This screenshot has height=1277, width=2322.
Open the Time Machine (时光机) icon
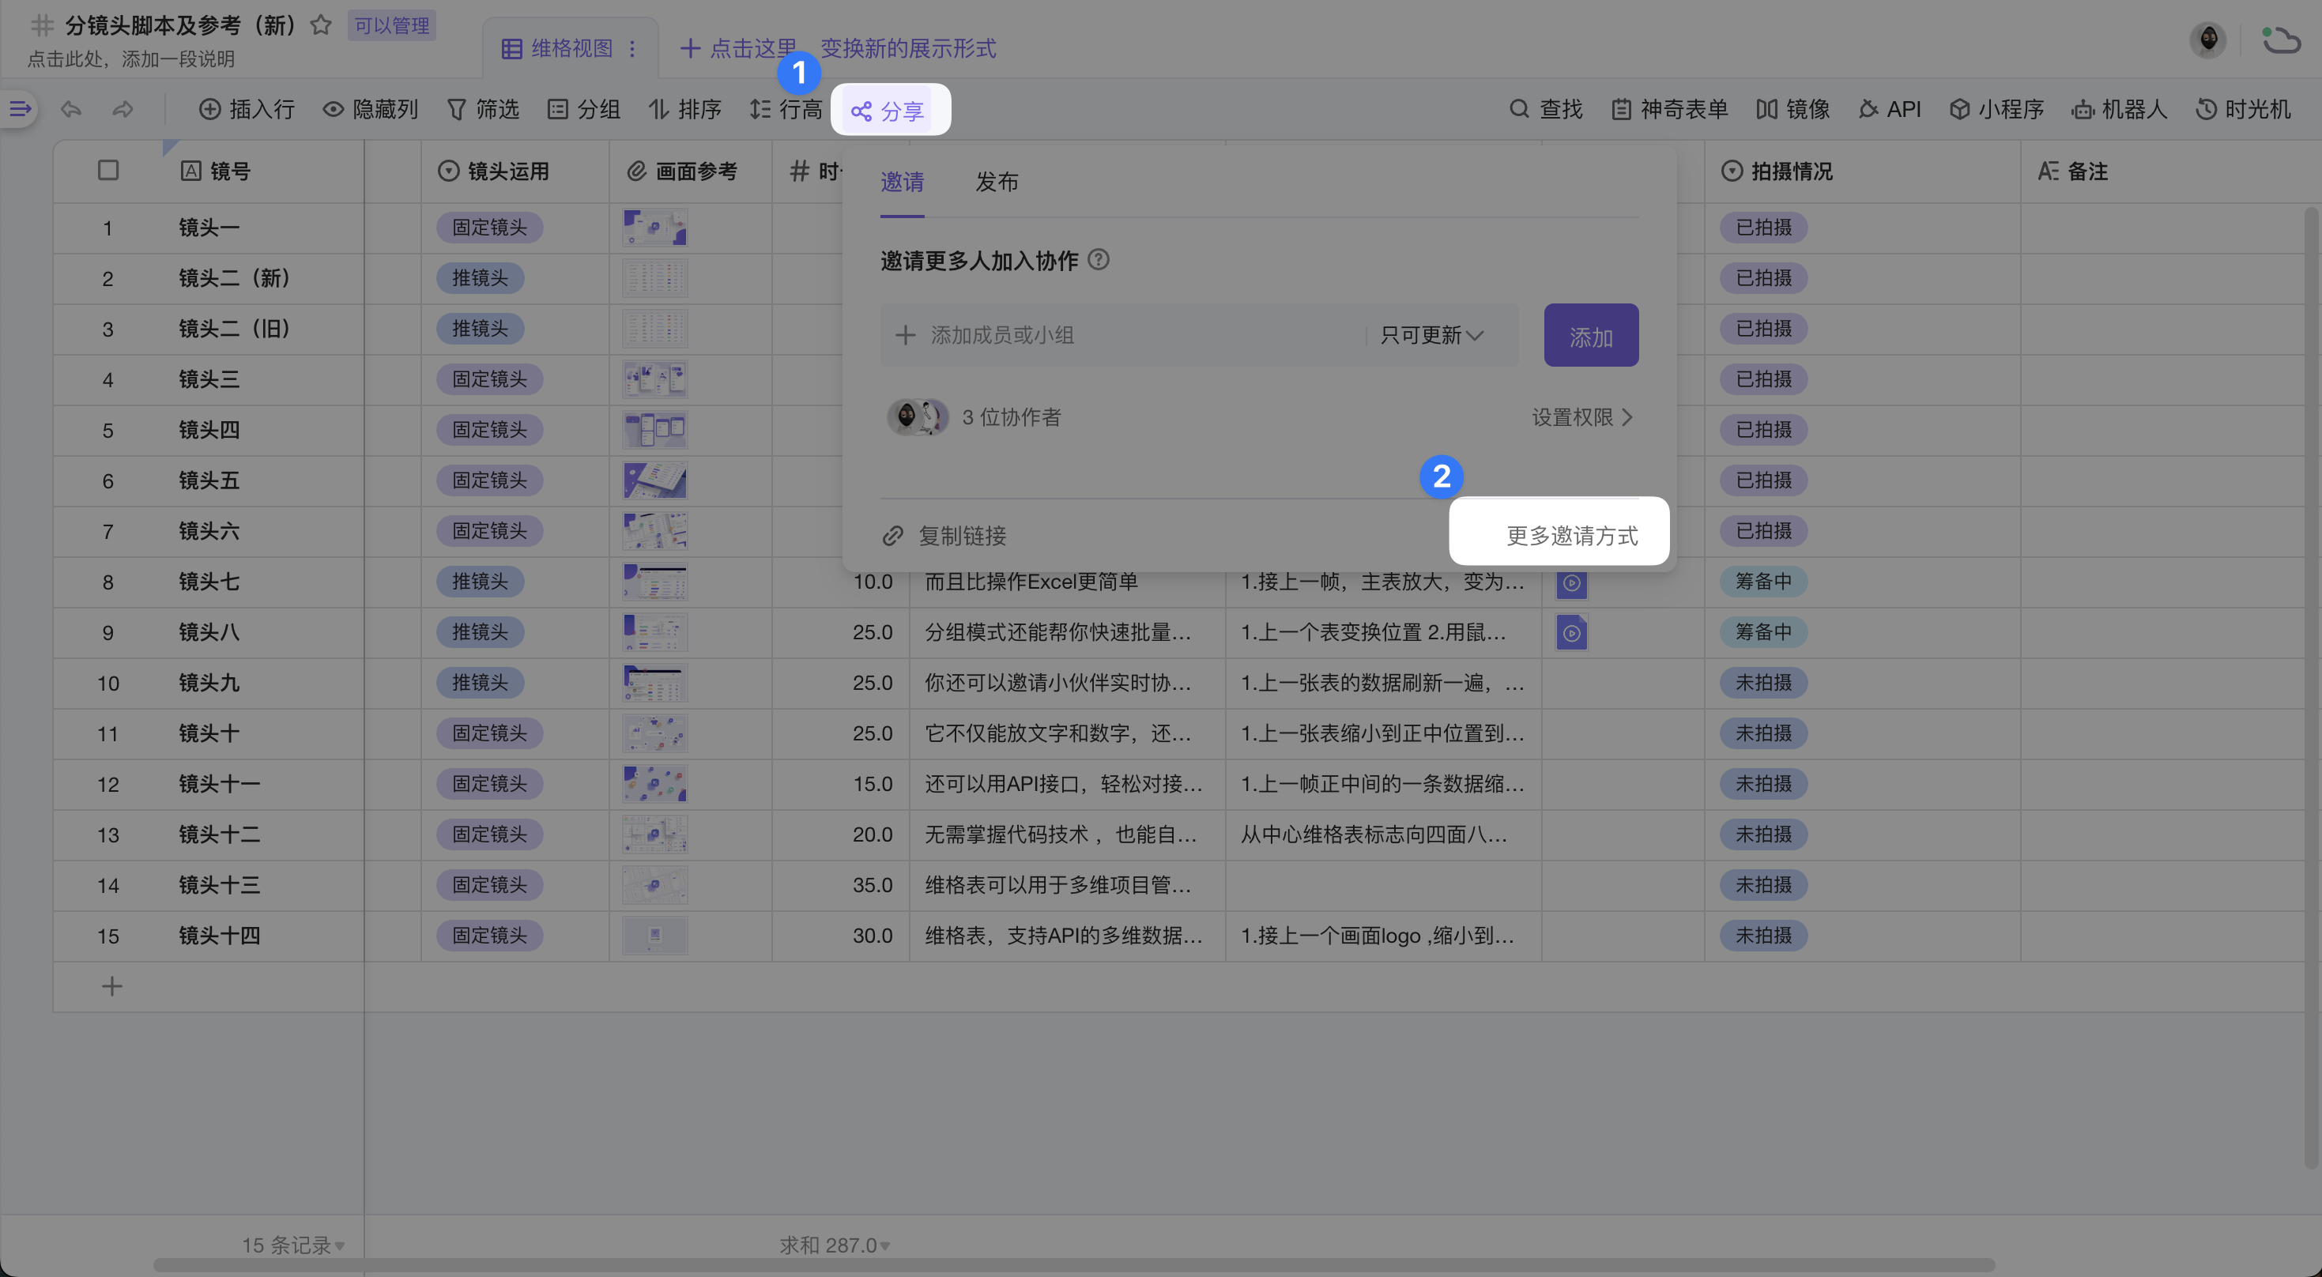(2205, 109)
